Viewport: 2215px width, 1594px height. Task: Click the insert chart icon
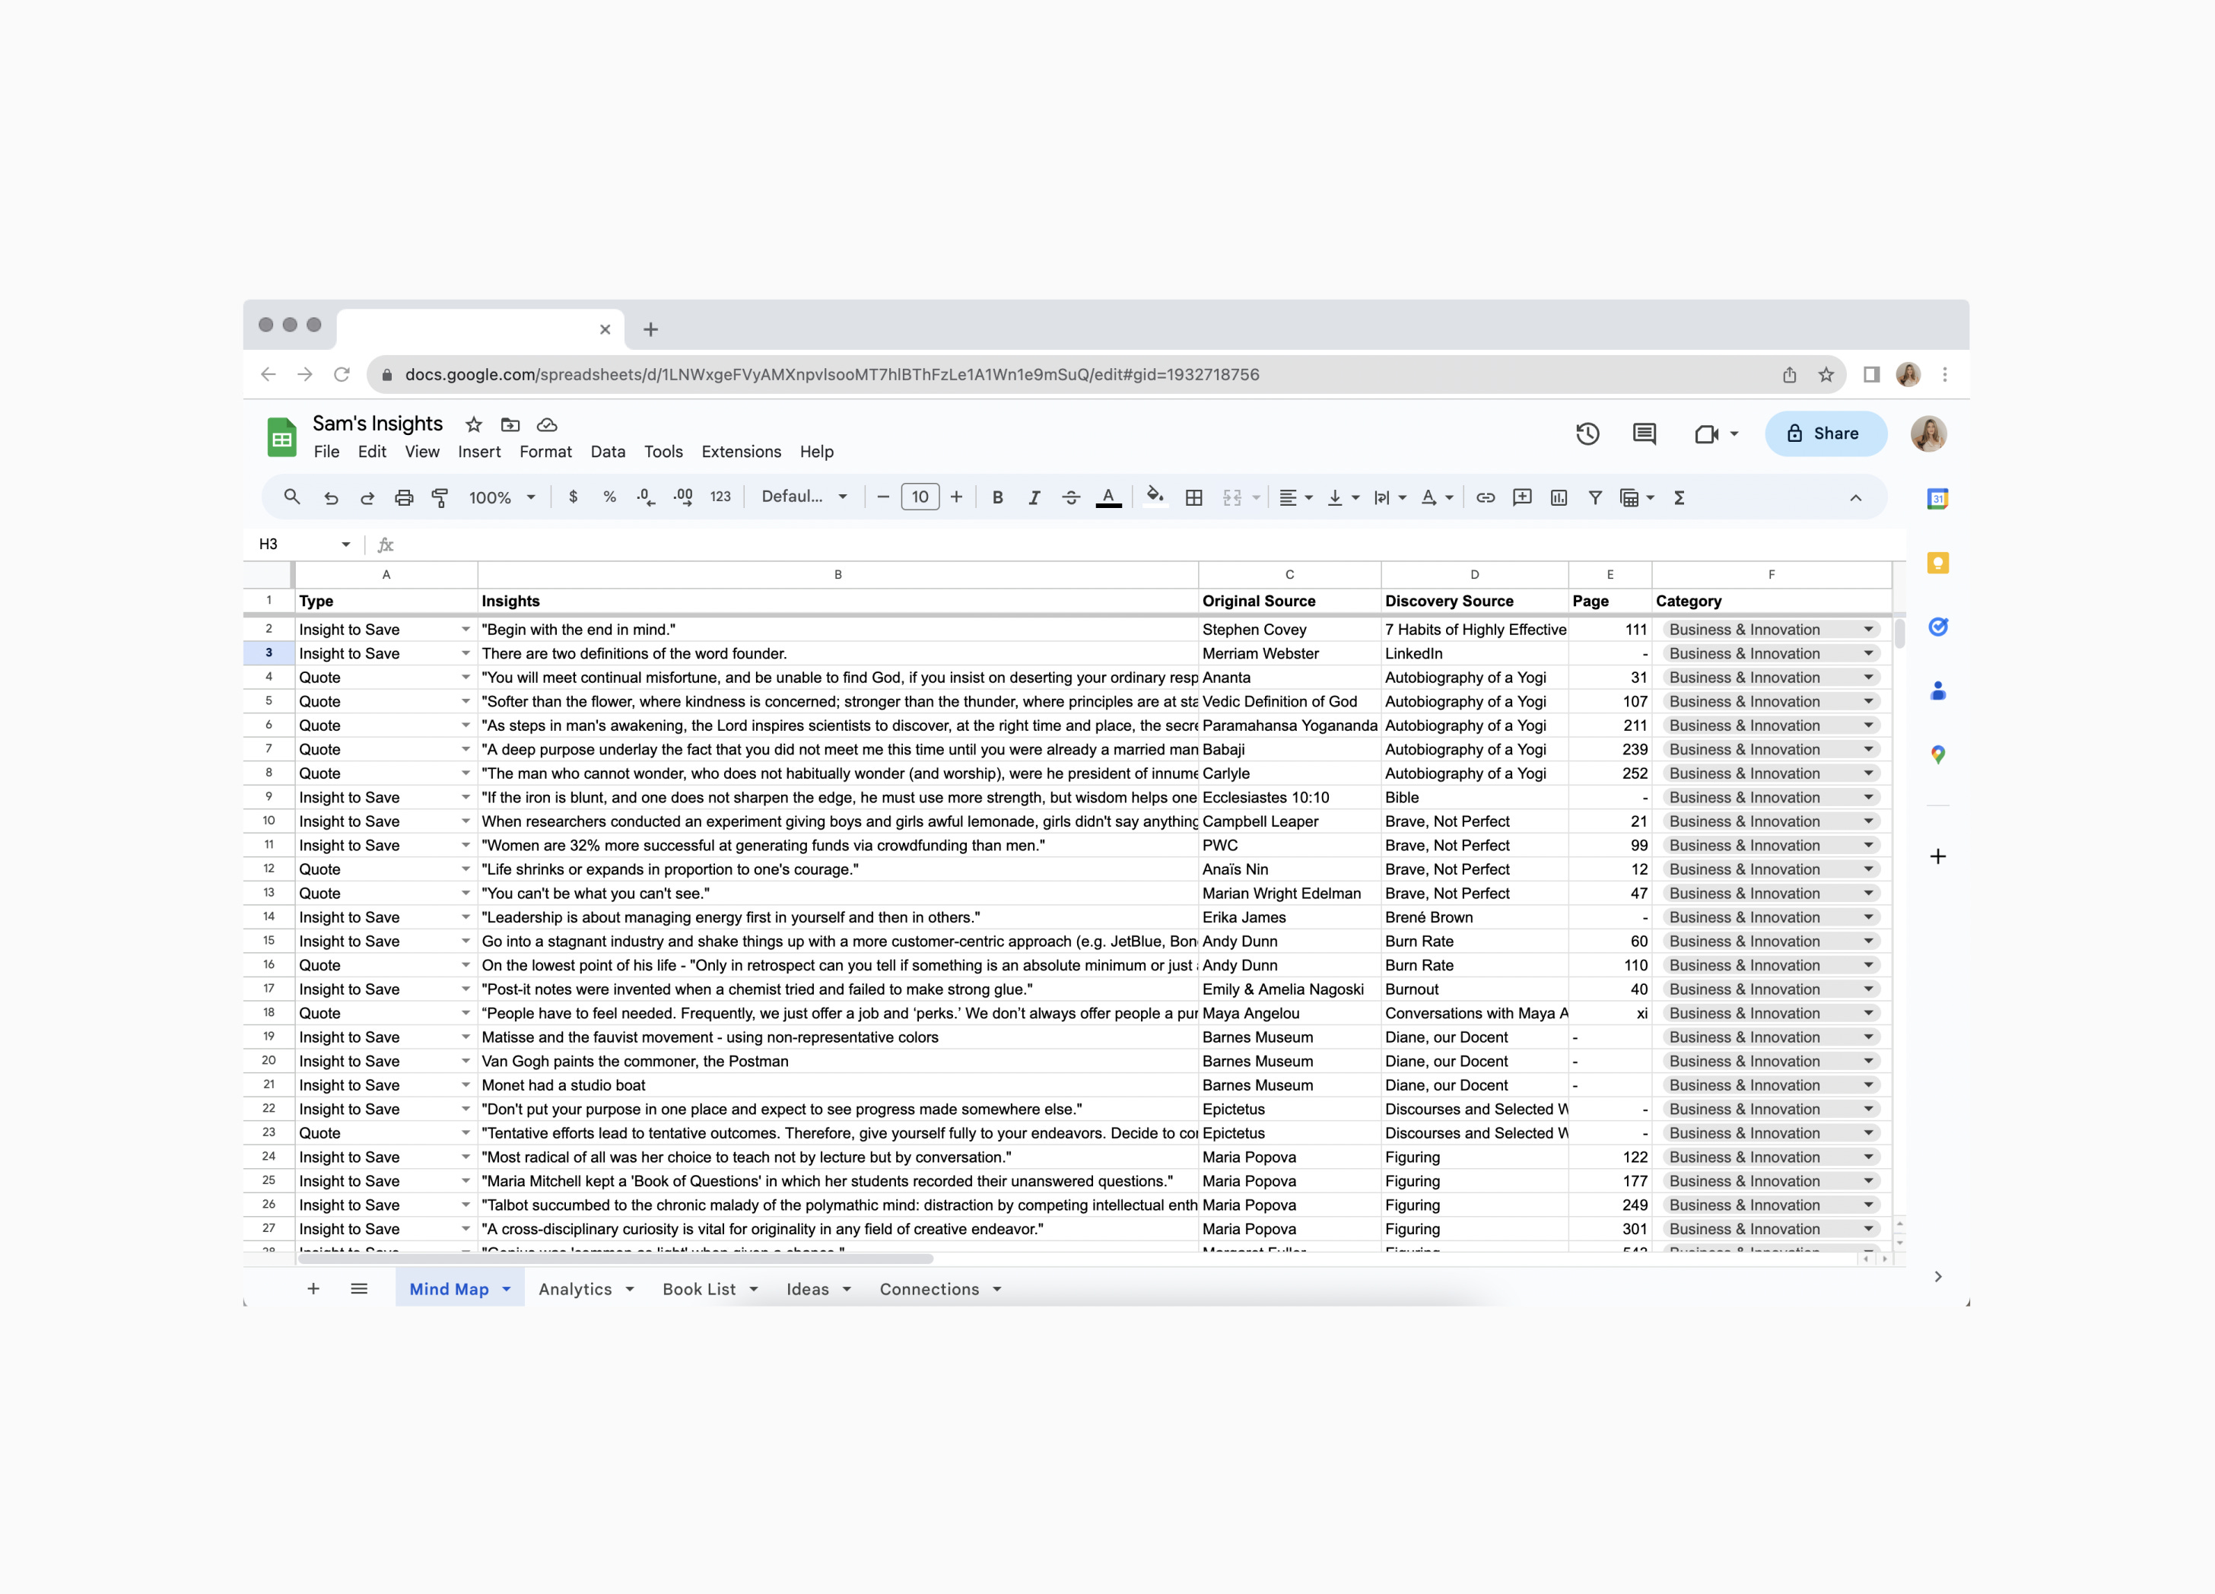pyautogui.click(x=1559, y=497)
